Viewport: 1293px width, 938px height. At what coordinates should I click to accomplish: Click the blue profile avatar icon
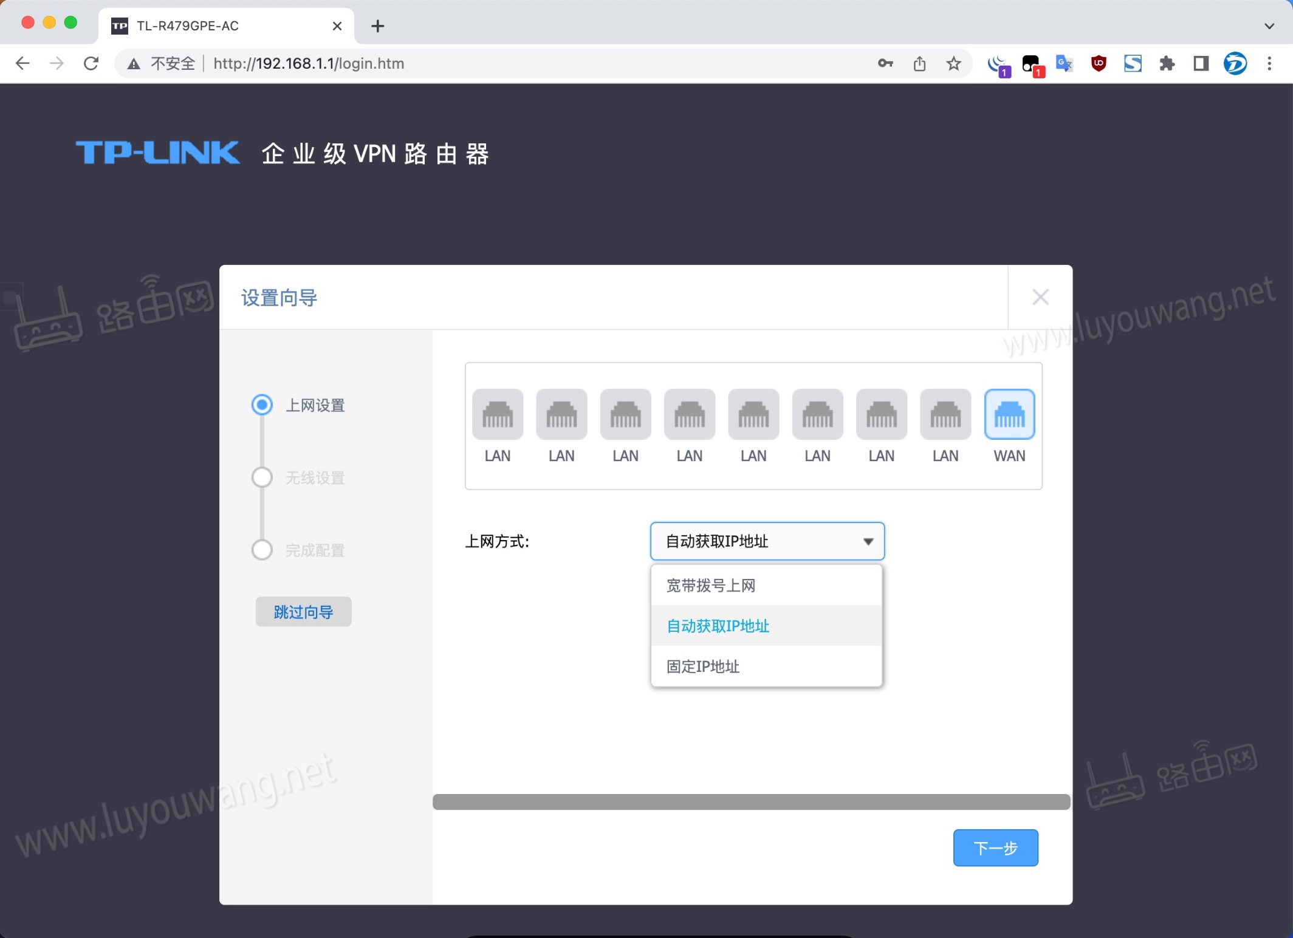point(1235,63)
